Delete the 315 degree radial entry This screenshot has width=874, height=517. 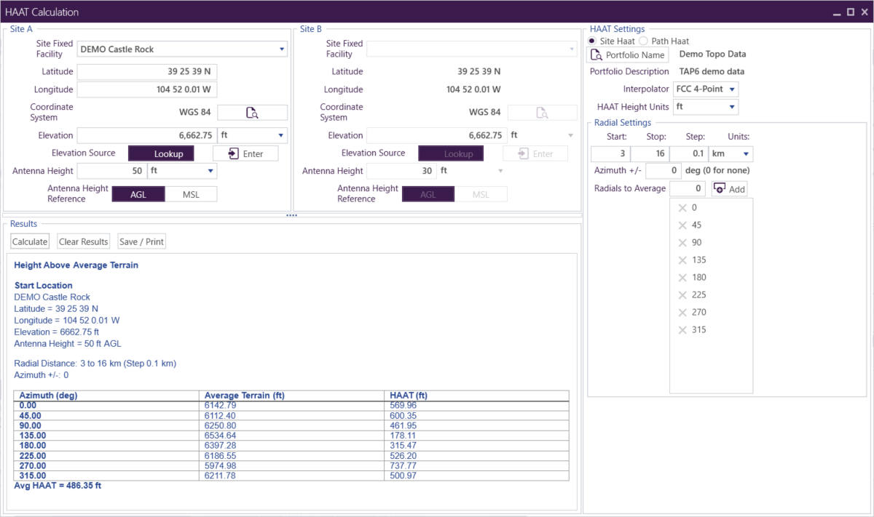click(x=682, y=330)
